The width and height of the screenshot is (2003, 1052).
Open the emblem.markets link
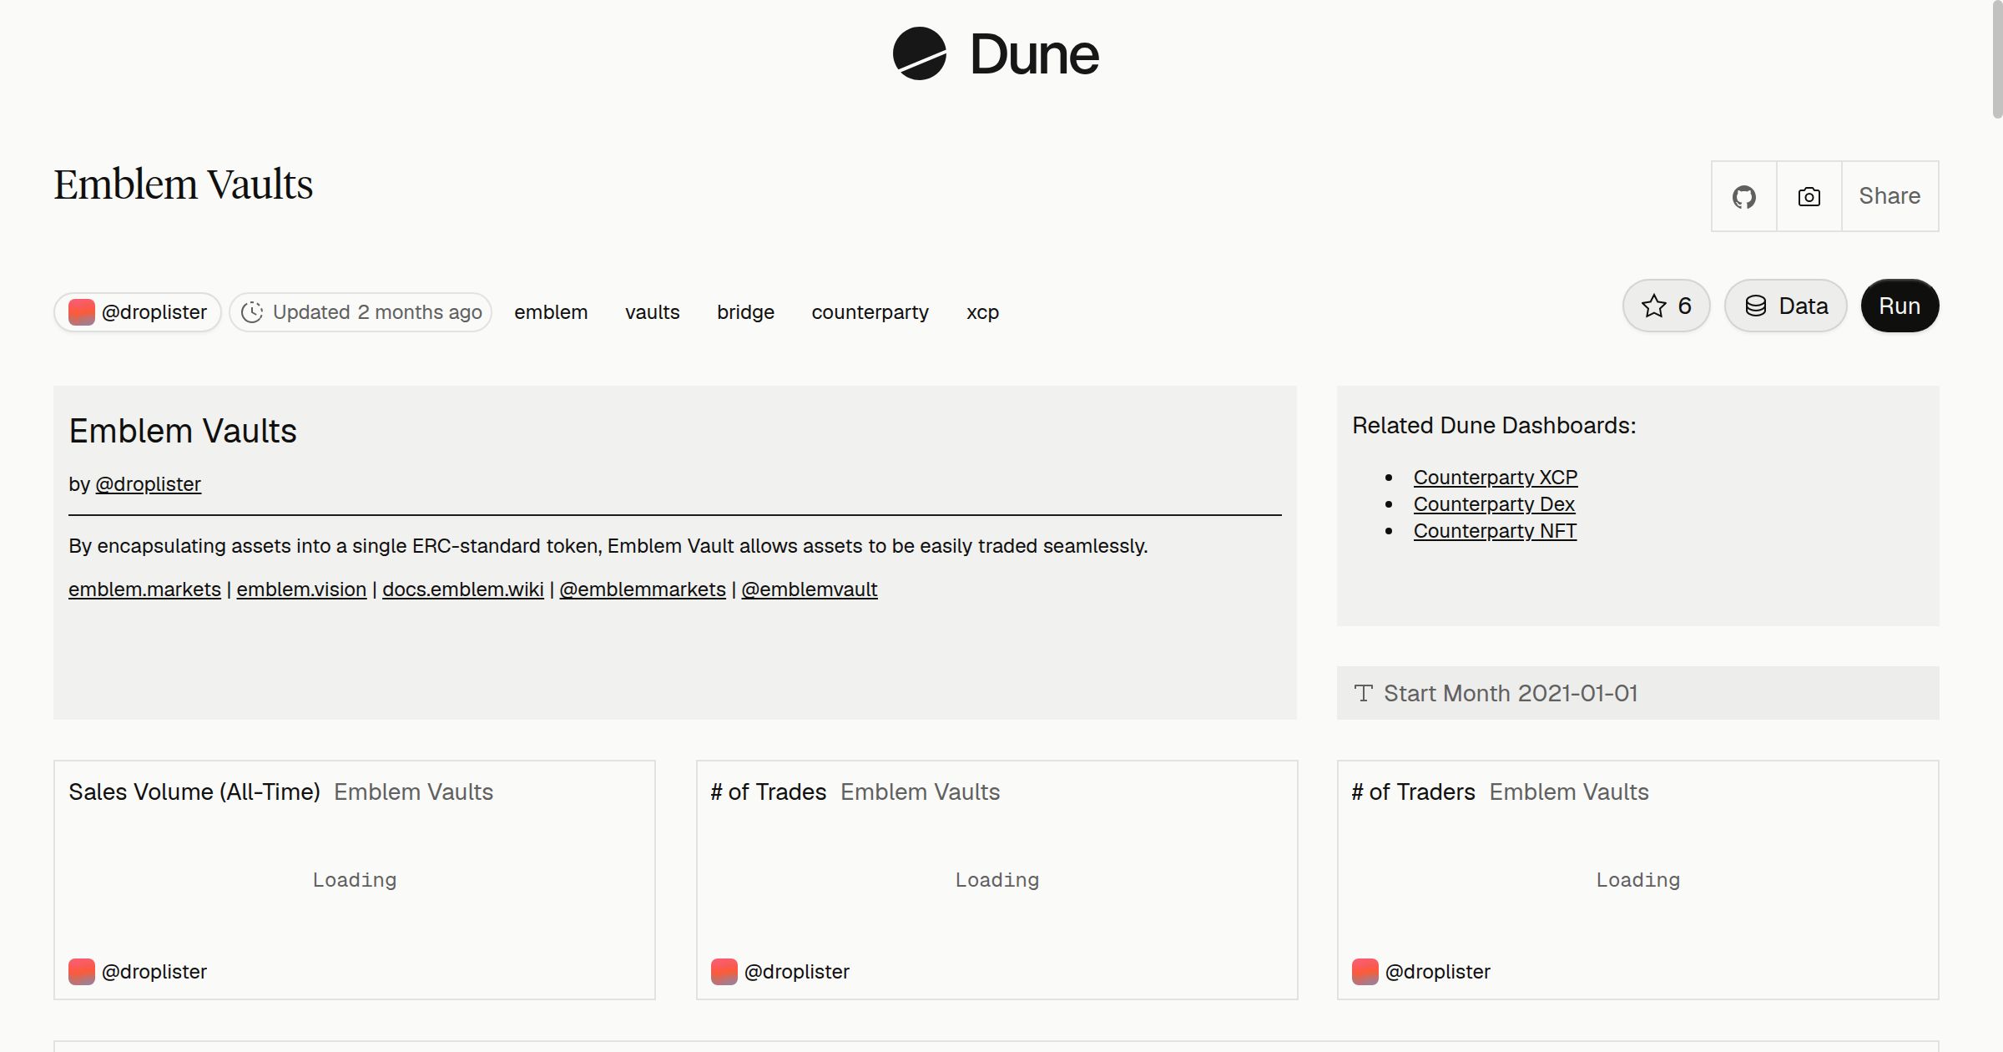(144, 589)
